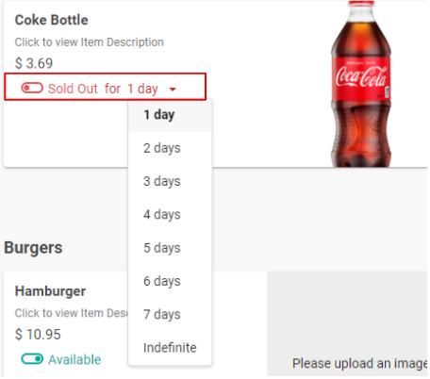The width and height of the screenshot is (430, 379).
Task: Select 1 day from duration list
Action: 170,115
